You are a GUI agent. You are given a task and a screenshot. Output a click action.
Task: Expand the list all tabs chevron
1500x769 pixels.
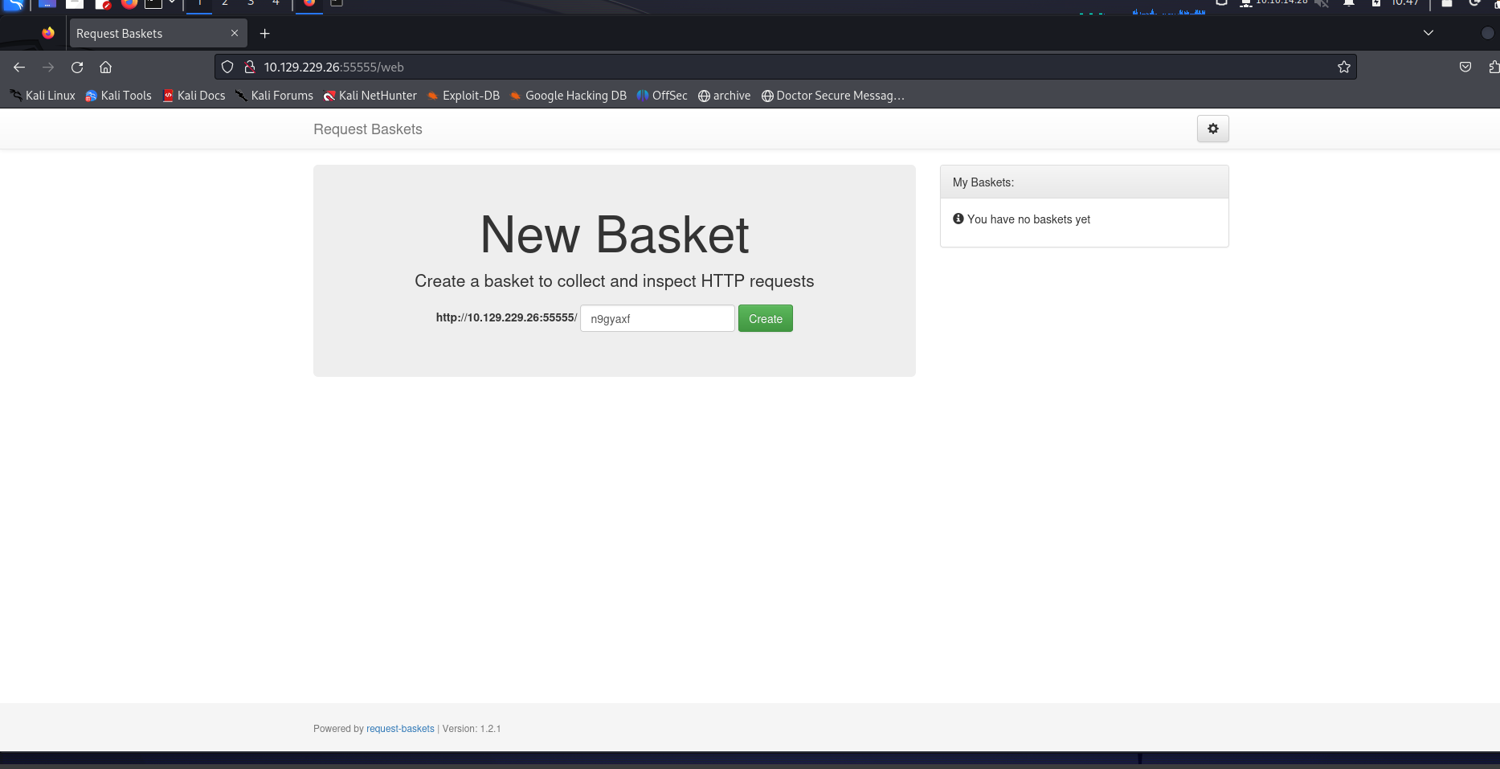(x=1428, y=33)
